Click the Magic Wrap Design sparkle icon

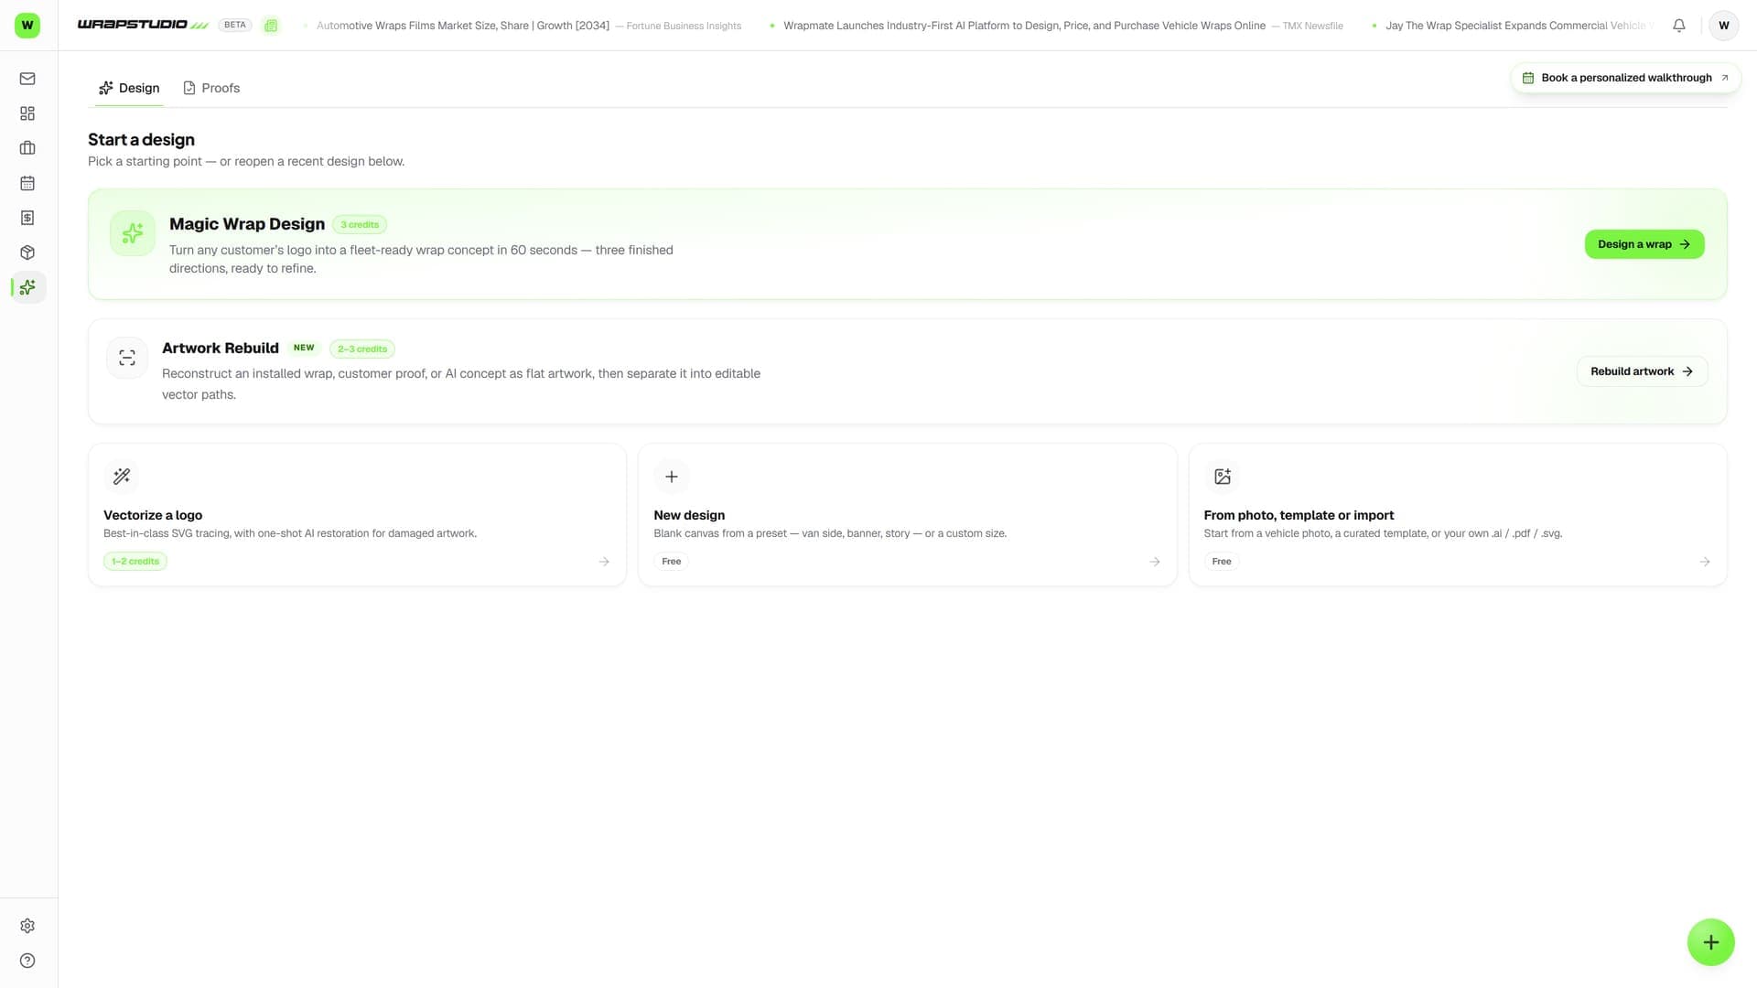pos(133,233)
